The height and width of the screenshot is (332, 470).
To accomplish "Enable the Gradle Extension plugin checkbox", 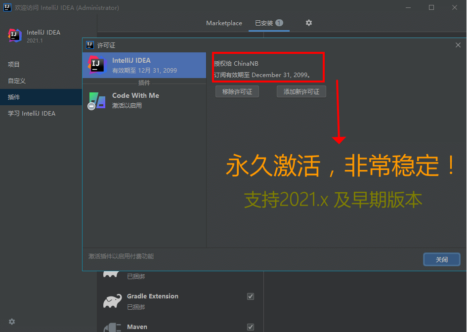I will [x=251, y=296].
